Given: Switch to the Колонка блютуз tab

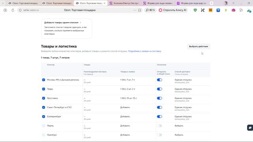Looking at the screenshot, I should pyautogui.click(x=124, y=3).
